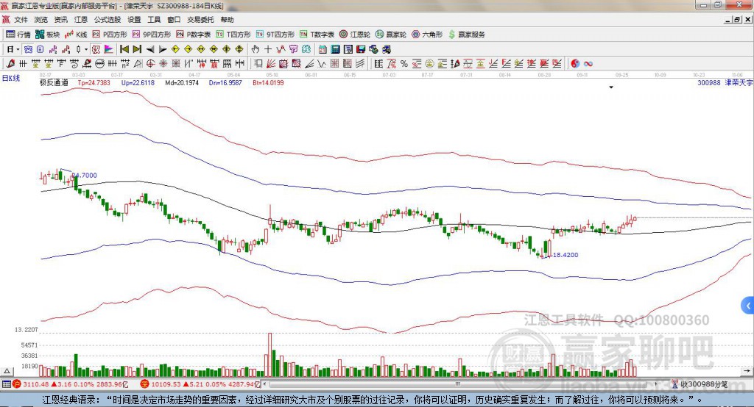Click the Tp=24.7383 value

[x=94, y=82]
